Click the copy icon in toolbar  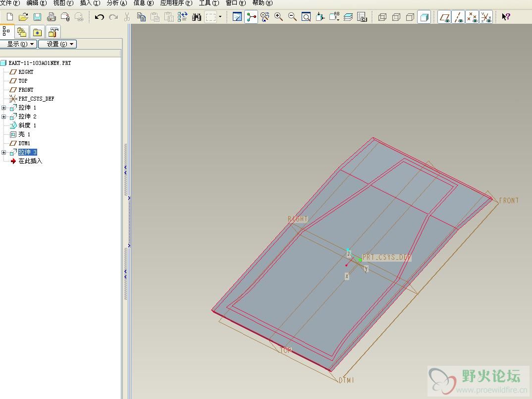(141, 17)
